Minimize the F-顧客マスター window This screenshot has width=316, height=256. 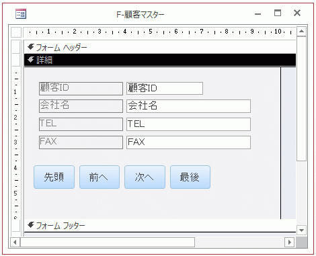tap(258, 14)
